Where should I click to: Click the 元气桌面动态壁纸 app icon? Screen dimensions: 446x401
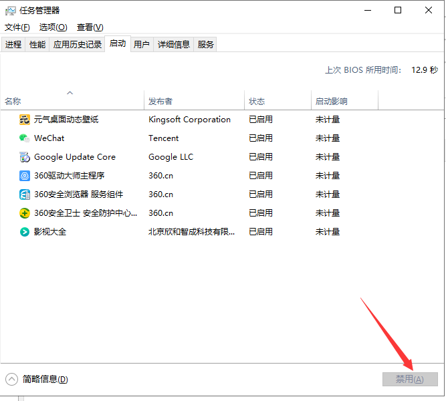[x=25, y=120]
